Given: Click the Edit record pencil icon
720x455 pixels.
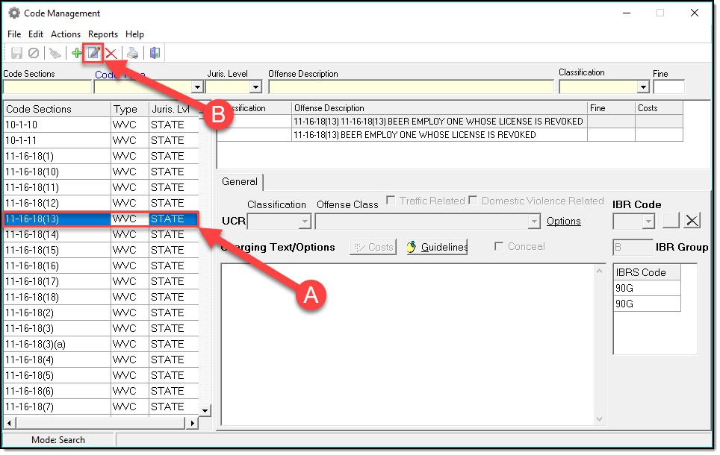Looking at the screenshot, I should (x=93, y=53).
